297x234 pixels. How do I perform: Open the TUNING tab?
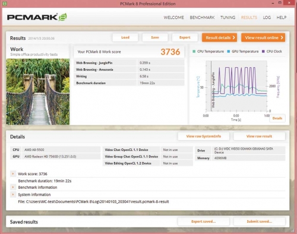228,17
